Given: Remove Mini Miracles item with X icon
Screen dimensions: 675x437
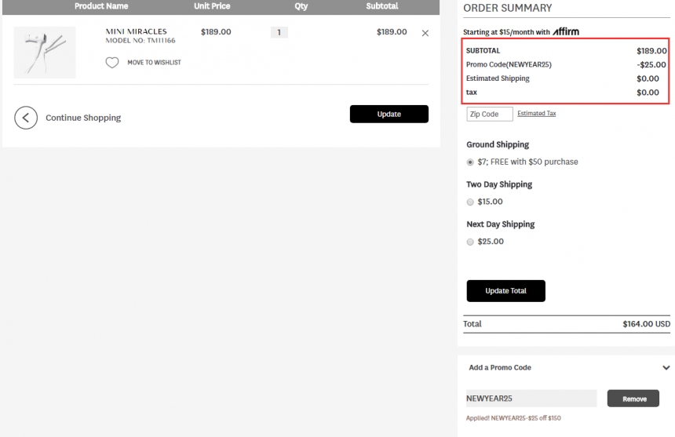Looking at the screenshot, I should [x=425, y=33].
